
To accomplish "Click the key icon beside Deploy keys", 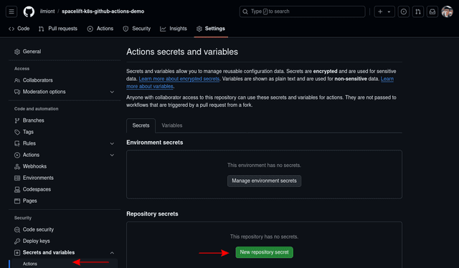I will [17, 241].
